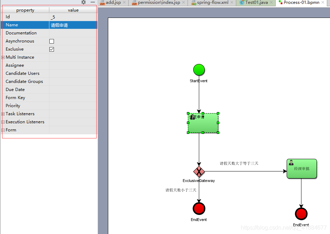Click the Candidate Users value field
Image resolution: width=330 pixels, height=234 pixels.
pos(73,73)
